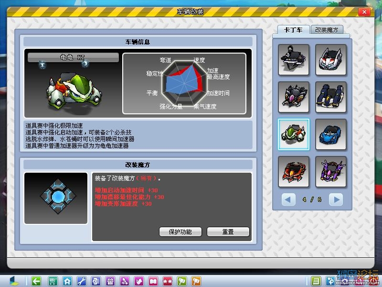382x287 pixels.
Task: Click the page indicator 4 / 6
Action: (x=312, y=199)
